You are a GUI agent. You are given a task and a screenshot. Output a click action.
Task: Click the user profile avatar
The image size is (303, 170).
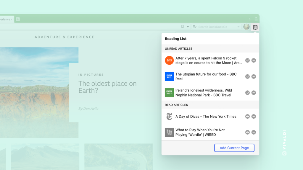coord(246,27)
